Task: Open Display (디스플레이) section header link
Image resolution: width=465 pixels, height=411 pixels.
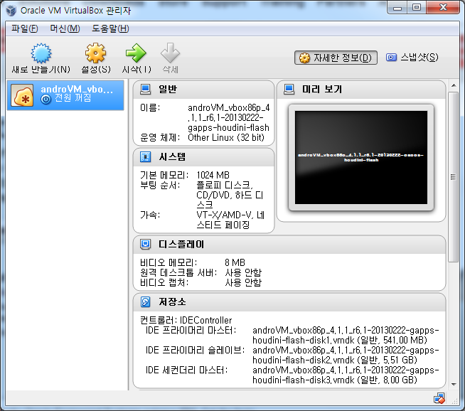Action: click(181, 244)
